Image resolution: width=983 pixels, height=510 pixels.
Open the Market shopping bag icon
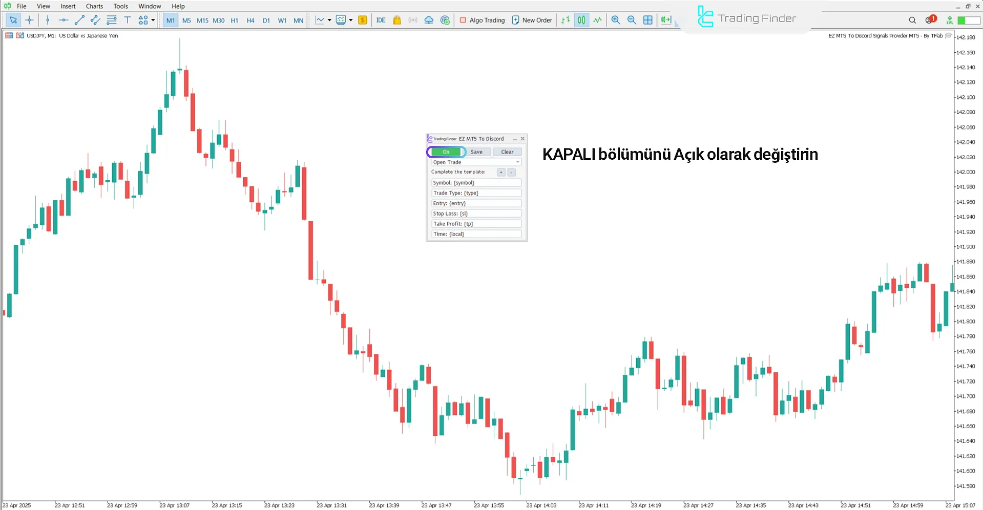pos(396,20)
